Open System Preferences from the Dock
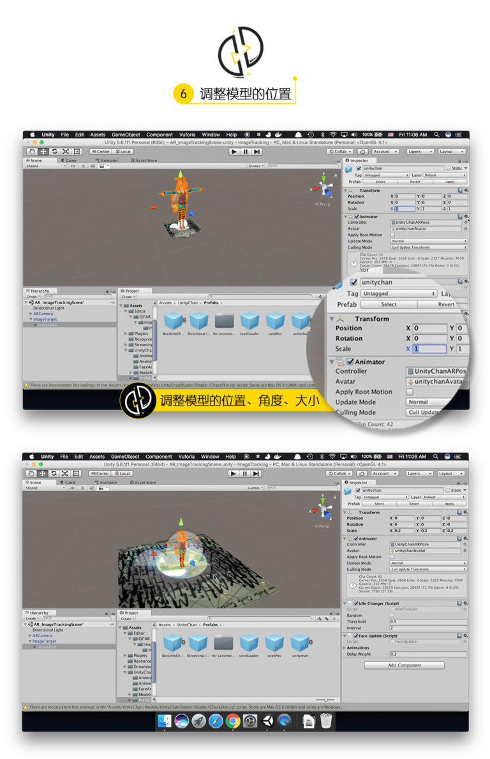This screenshot has width=490, height=759. coord(250,721)
